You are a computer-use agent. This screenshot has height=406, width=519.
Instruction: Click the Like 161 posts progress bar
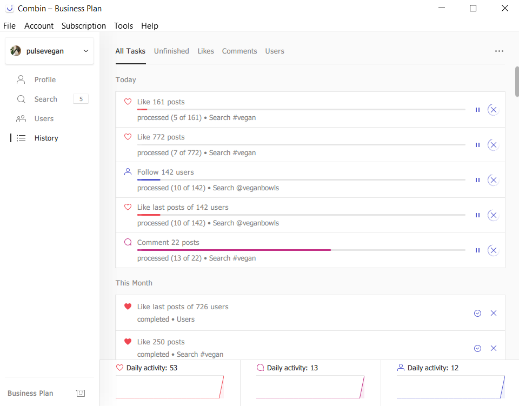pyautogui.click(x=301, y=110)
